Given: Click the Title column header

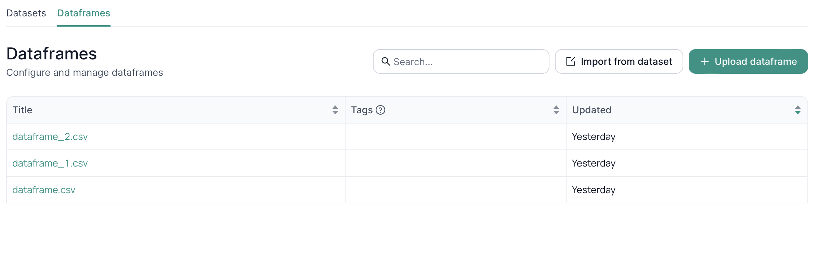Looking at the screenshot, I should coord(22,110).
